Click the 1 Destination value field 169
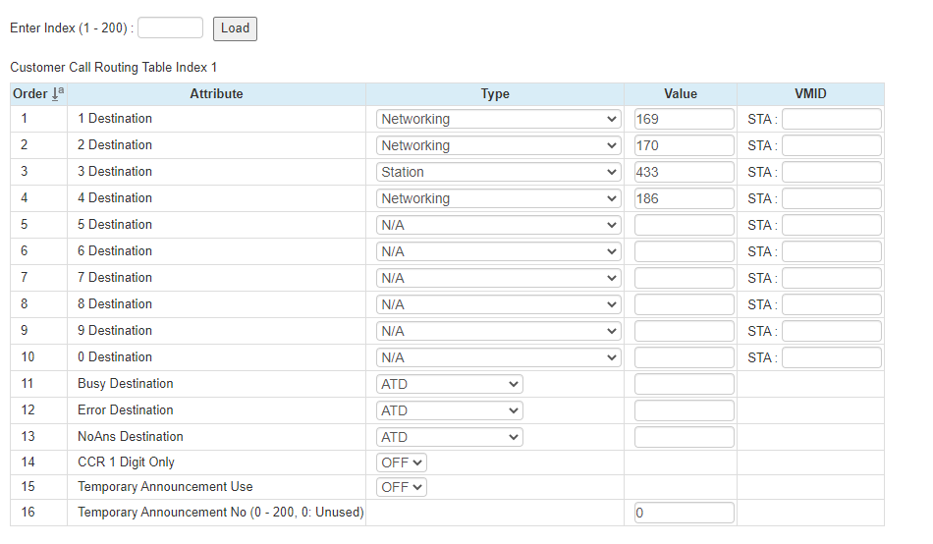 [x=684, y=119]
